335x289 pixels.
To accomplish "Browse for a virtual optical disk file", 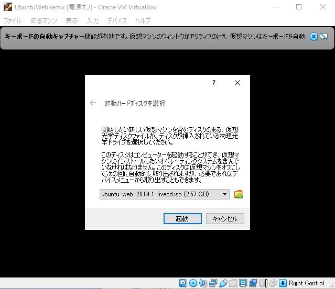I will pyautogui.click(x=239, y=194).
